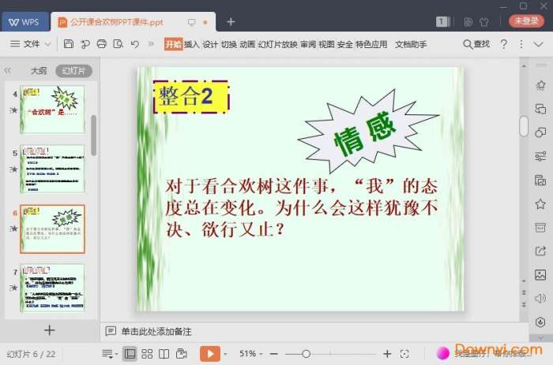This screenshot has width=553, height=365.
Task: Collapse slide panel with double chevron
Action: pos(8,71)
